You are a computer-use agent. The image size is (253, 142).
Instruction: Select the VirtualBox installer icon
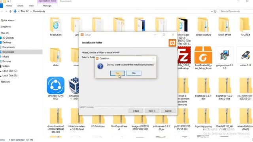tap(74, 86)
